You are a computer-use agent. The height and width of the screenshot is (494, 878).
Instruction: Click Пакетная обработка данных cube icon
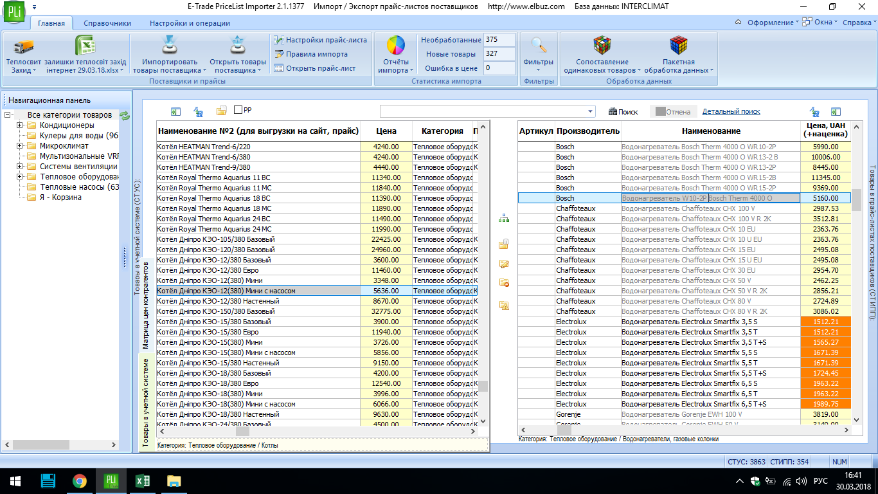pyautogui.click(x=679, y=46)
